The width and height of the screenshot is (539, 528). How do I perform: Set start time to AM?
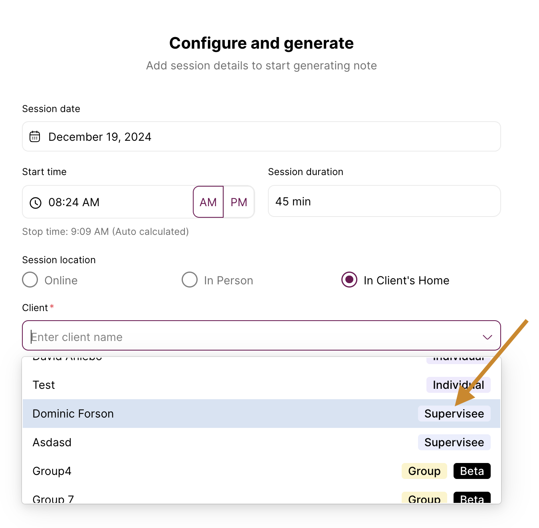208,202
